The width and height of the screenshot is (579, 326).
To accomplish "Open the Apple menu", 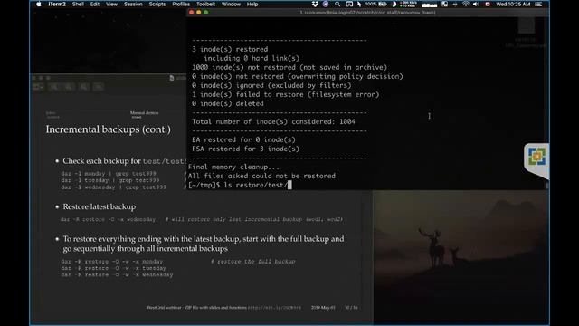I will pyautogui.click(x=39, y=4).
